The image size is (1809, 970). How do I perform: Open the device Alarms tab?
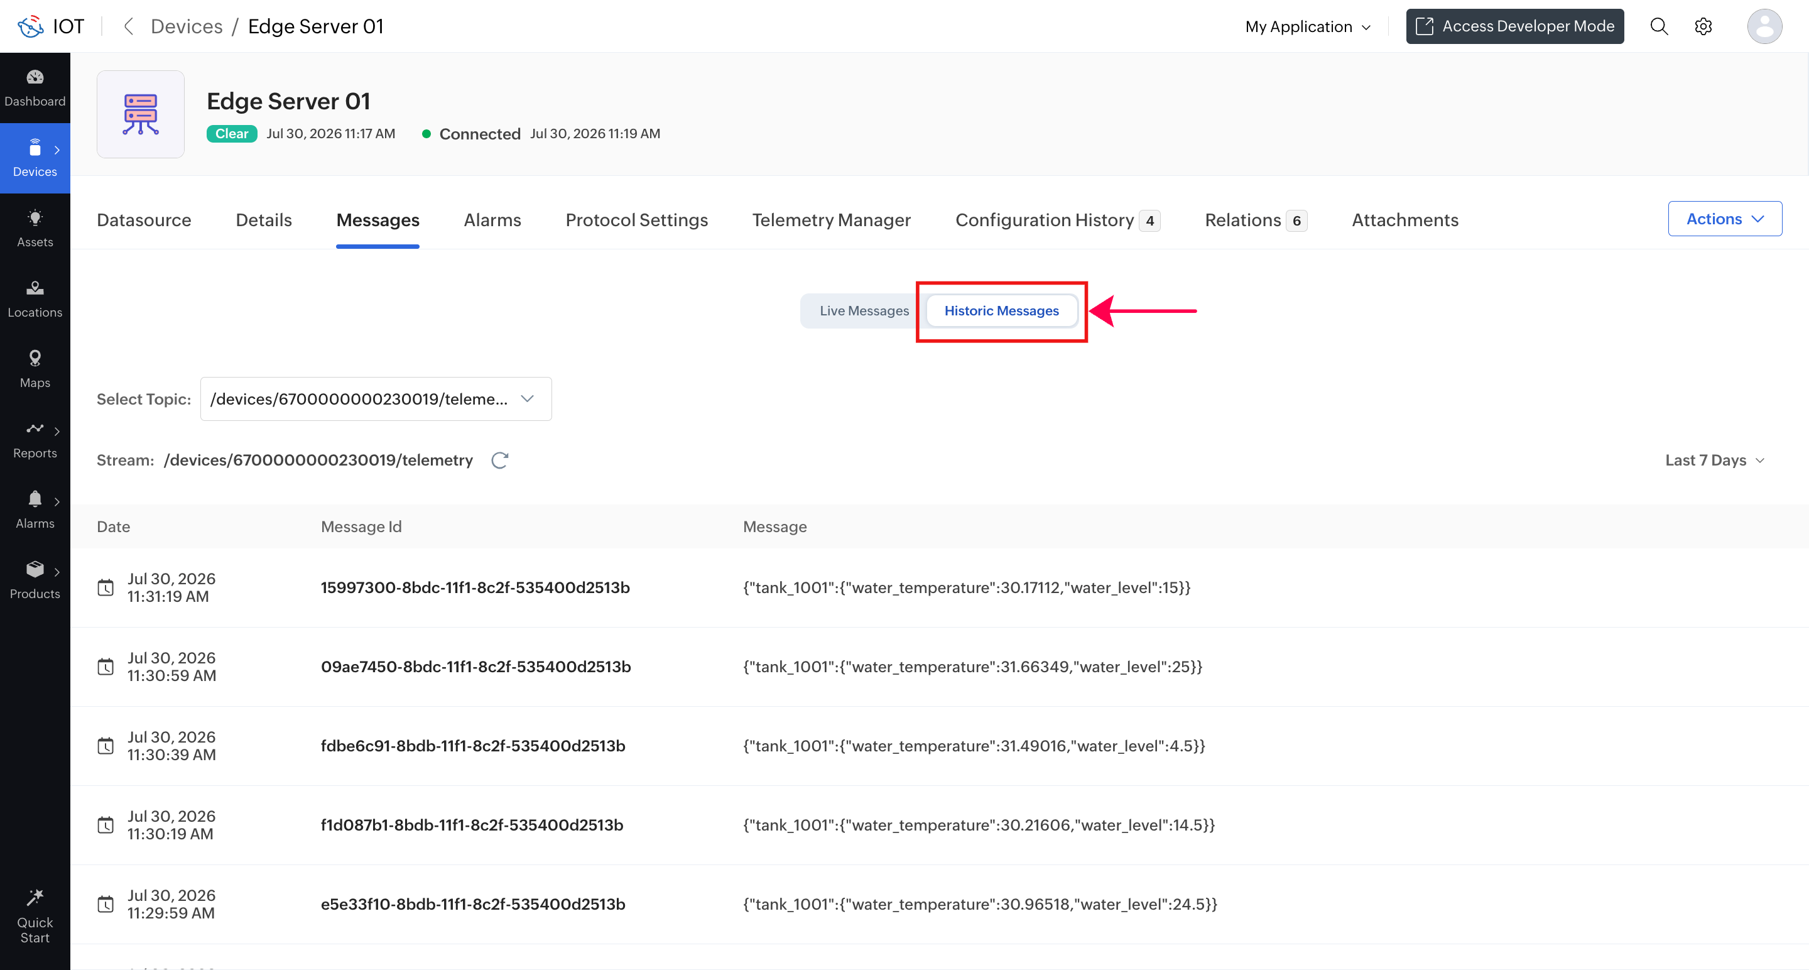492,220
